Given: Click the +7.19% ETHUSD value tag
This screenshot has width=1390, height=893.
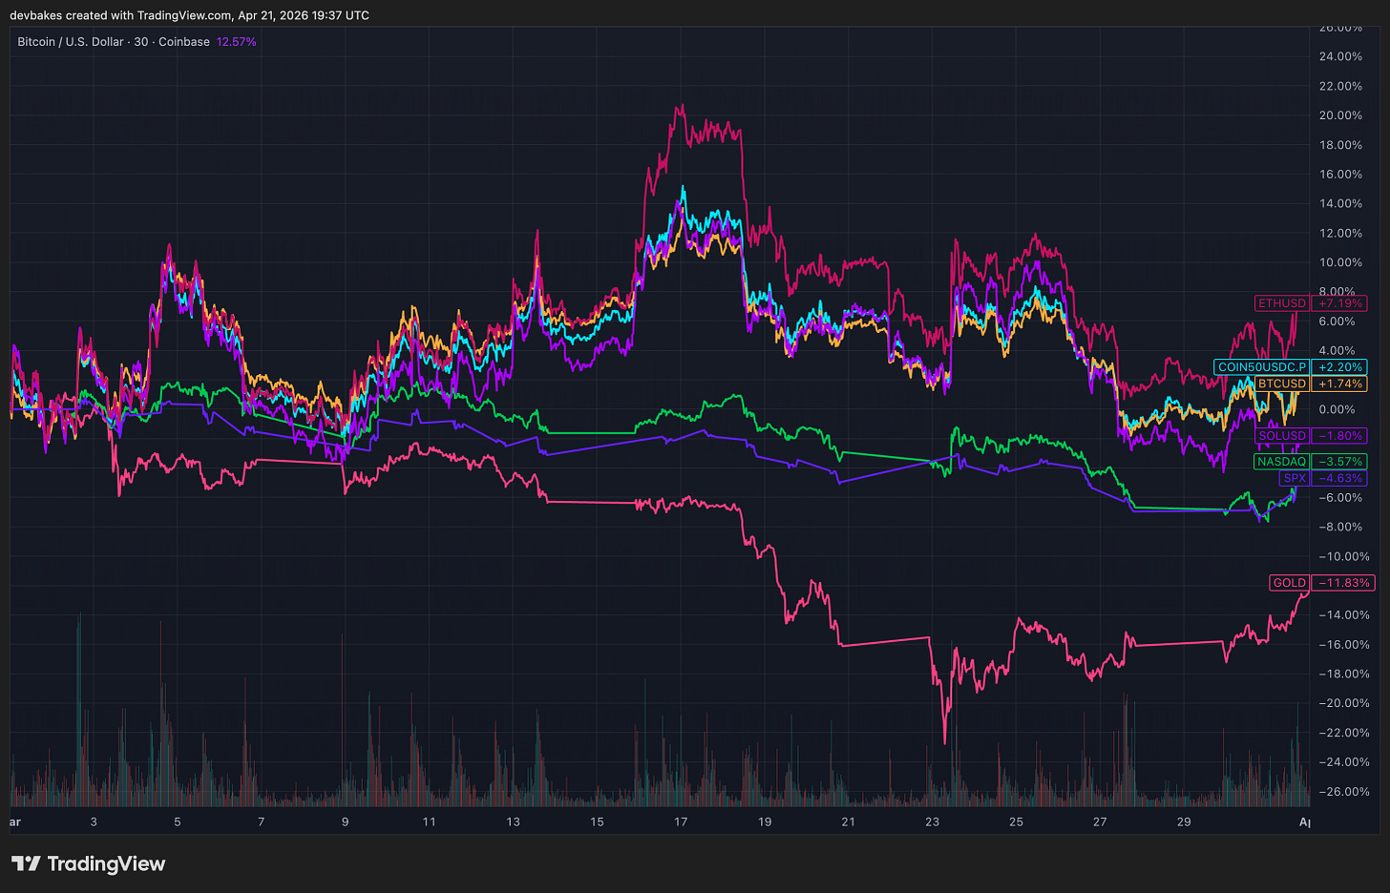Looking at the screenshot, I should 1338,303.
